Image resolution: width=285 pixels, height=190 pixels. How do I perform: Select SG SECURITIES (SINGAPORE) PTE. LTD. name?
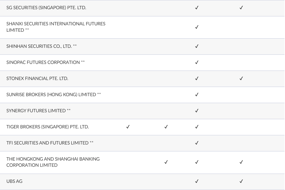46,8
